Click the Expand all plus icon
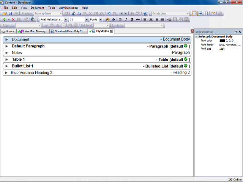Viewport: 243px width, 182px height. point(121,14)
